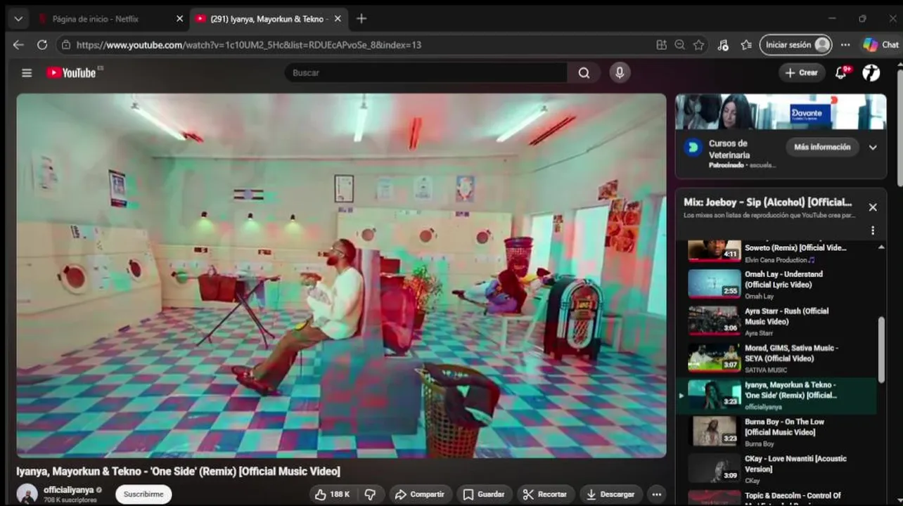The height and width of the screenshot is (506, 903).
Task: Click the video title 'One Side' (Remix)
Action: (x=179, y=471)
